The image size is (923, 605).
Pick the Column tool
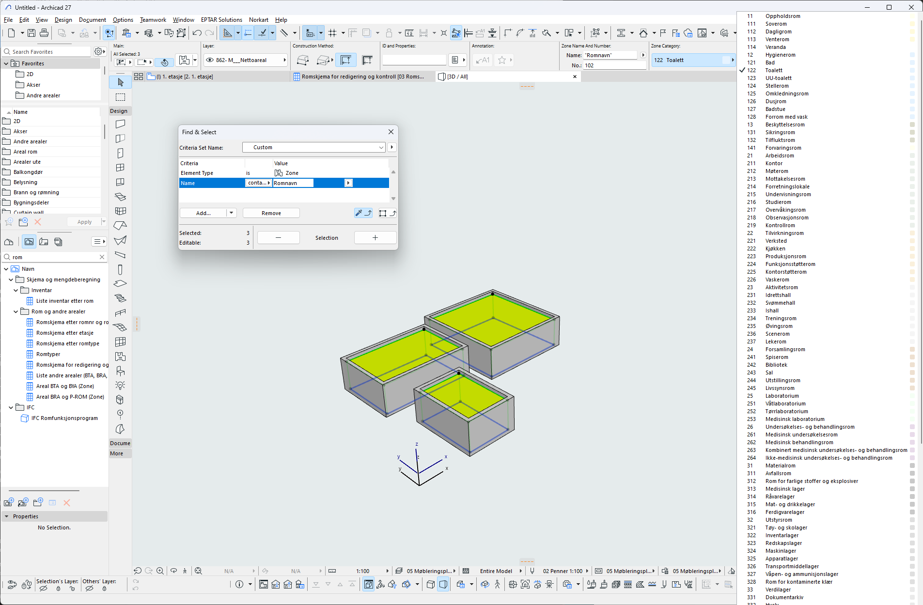[x=120, y=270]
